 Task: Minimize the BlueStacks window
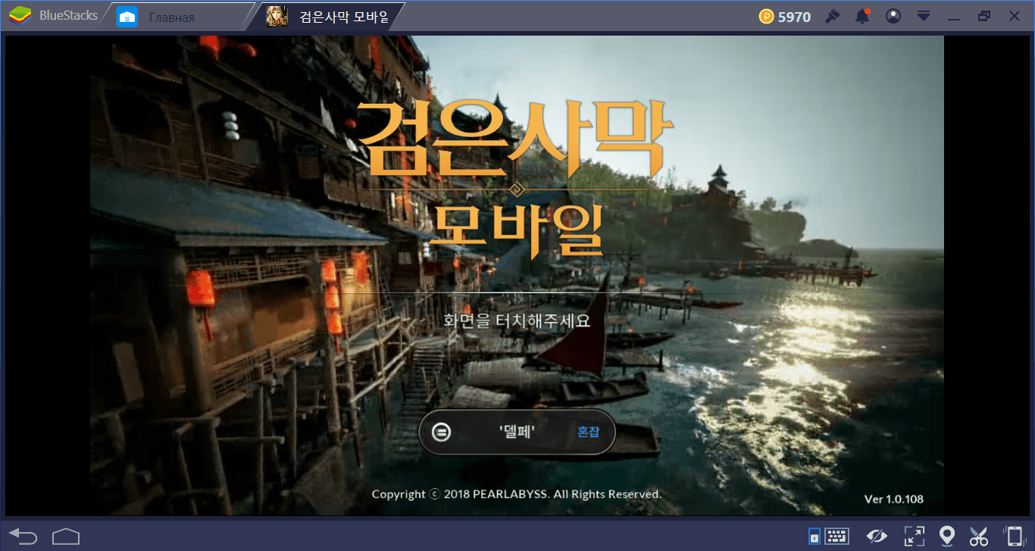tap(954, 17)
